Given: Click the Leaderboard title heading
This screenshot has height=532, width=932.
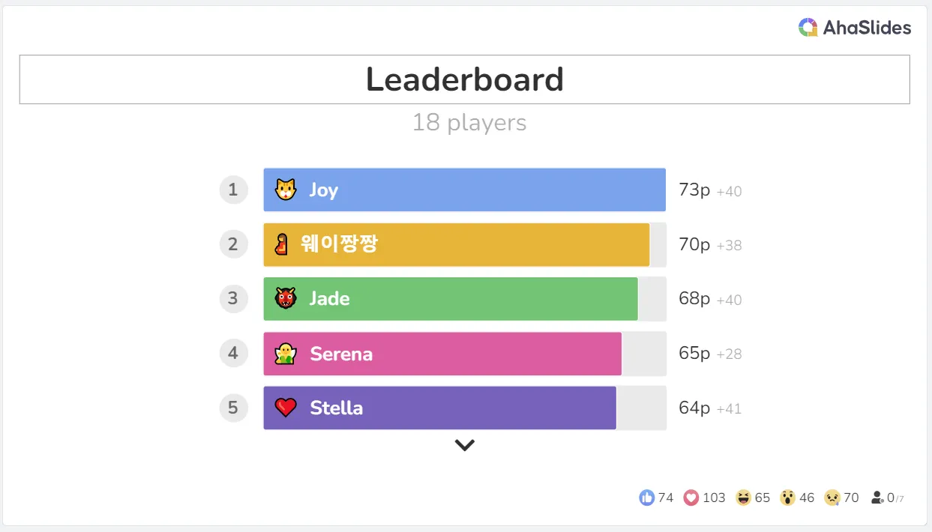Looking at the screenshot, I should [464, 79].
